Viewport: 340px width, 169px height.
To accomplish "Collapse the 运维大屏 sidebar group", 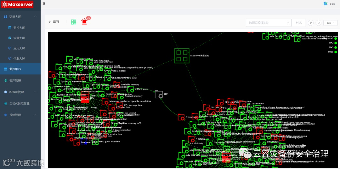I will (x=20, y=17).
